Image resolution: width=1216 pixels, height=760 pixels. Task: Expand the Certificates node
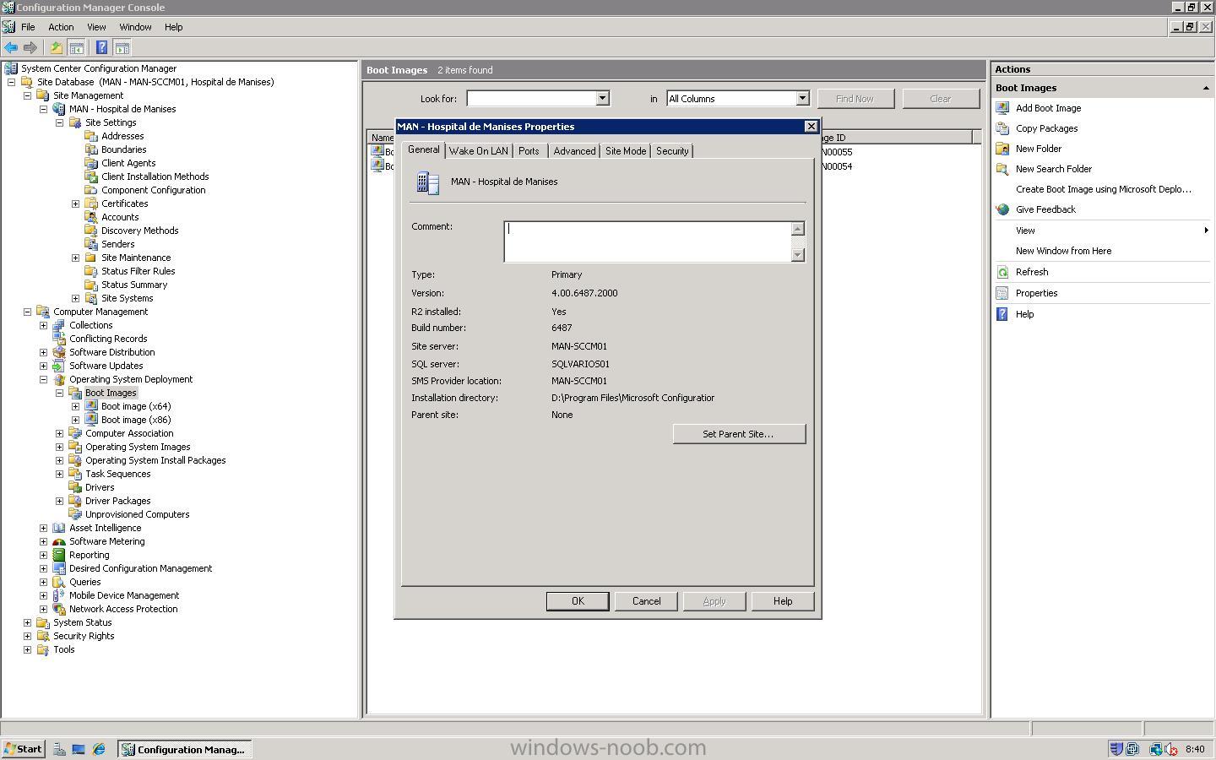tap(76, 204)
